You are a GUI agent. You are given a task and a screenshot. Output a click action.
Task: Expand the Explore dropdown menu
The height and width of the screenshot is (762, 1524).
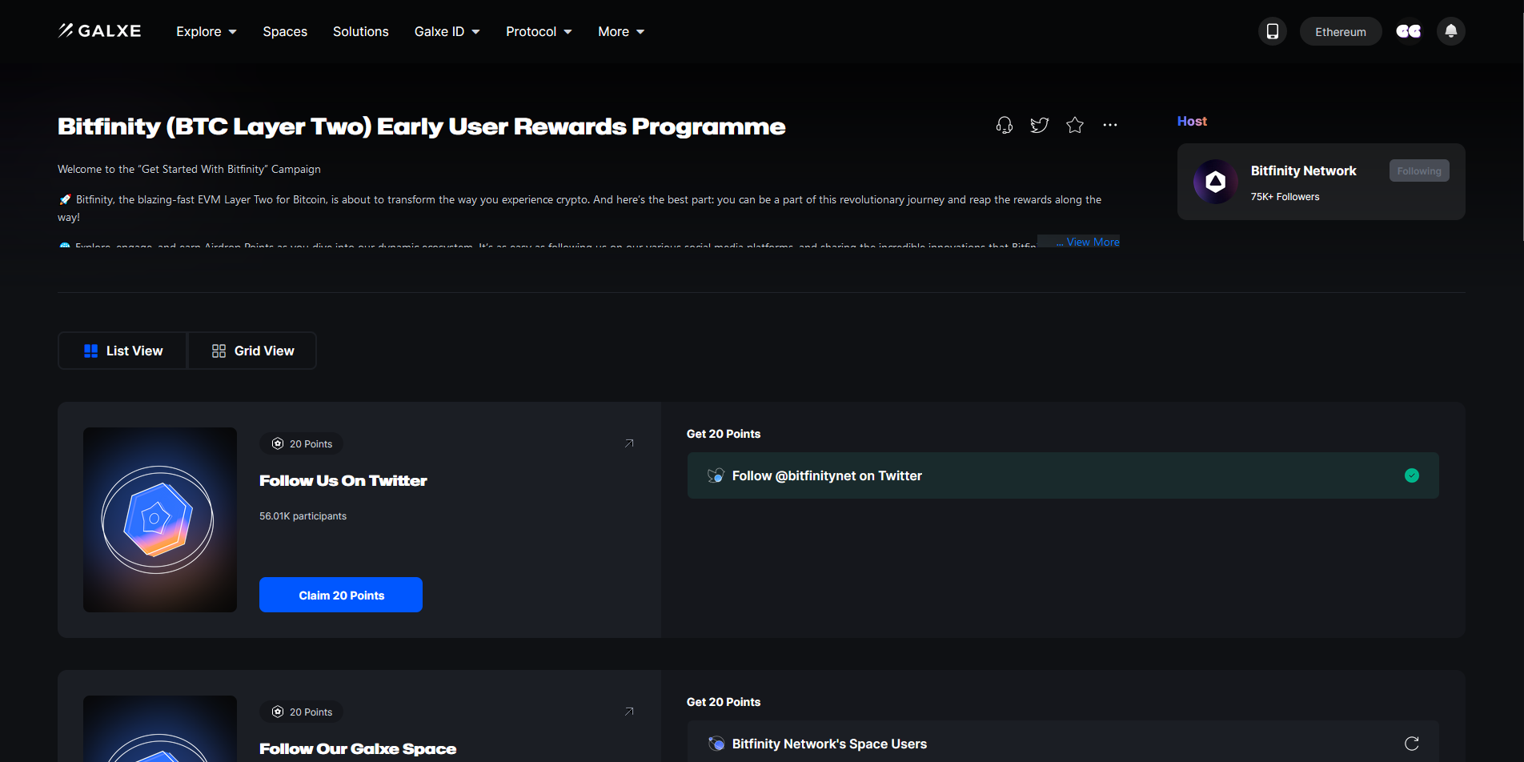click(x=206, y=31)
